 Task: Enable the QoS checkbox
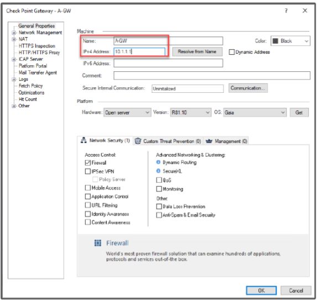tap(159, 180)
